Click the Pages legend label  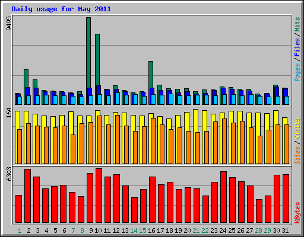pyautogui.click(x=297, y=72)
